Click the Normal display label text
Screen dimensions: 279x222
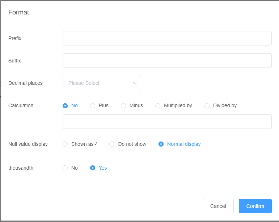184,144
